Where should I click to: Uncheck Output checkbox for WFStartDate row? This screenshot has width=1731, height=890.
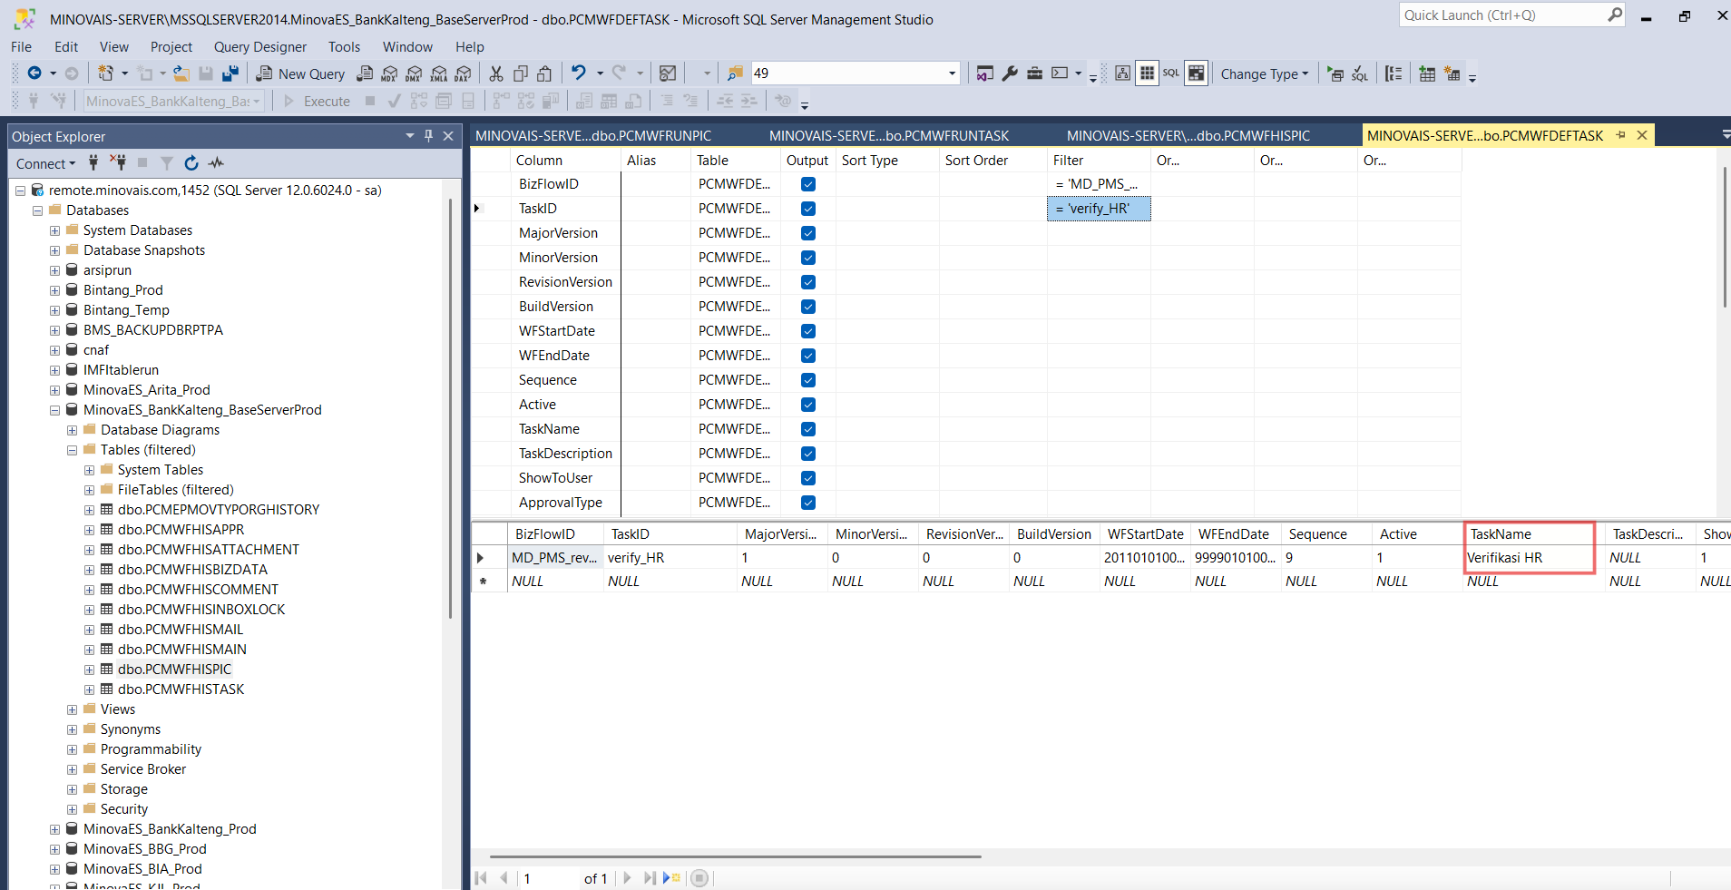click(x=808, y=331)
